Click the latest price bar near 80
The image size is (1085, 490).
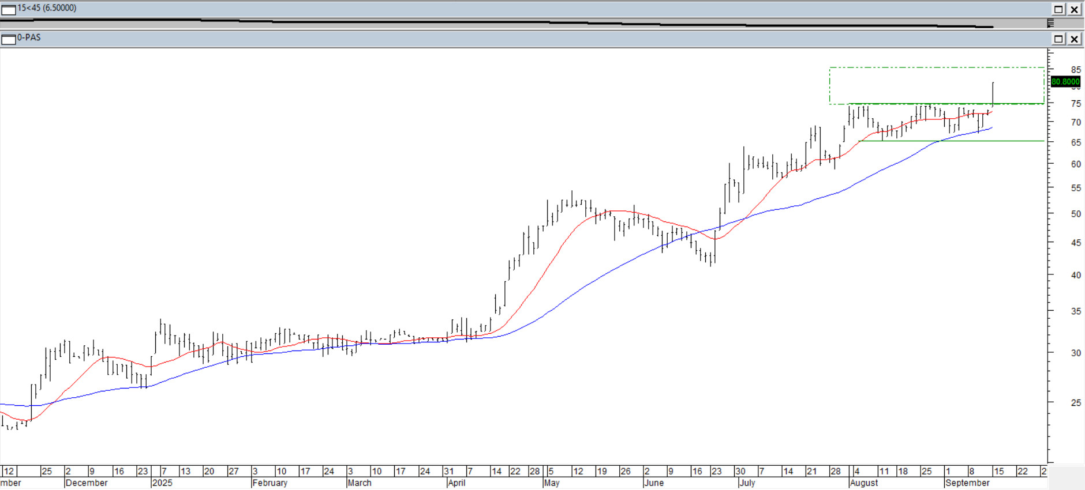pos(993,92)
